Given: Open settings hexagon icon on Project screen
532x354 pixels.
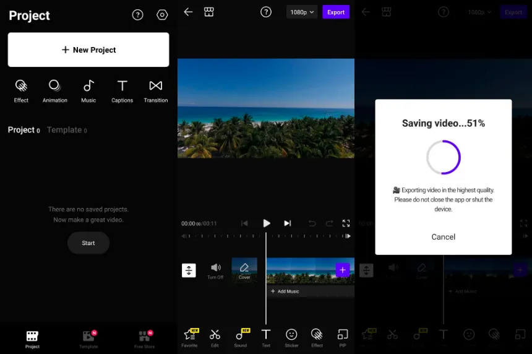Looking at the screenshot, I should click(162, 15).
